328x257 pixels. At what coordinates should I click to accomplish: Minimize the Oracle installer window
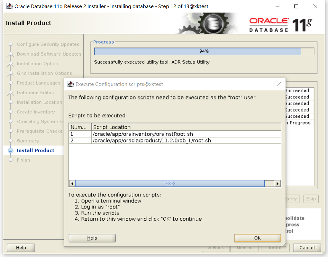(278, 6)
